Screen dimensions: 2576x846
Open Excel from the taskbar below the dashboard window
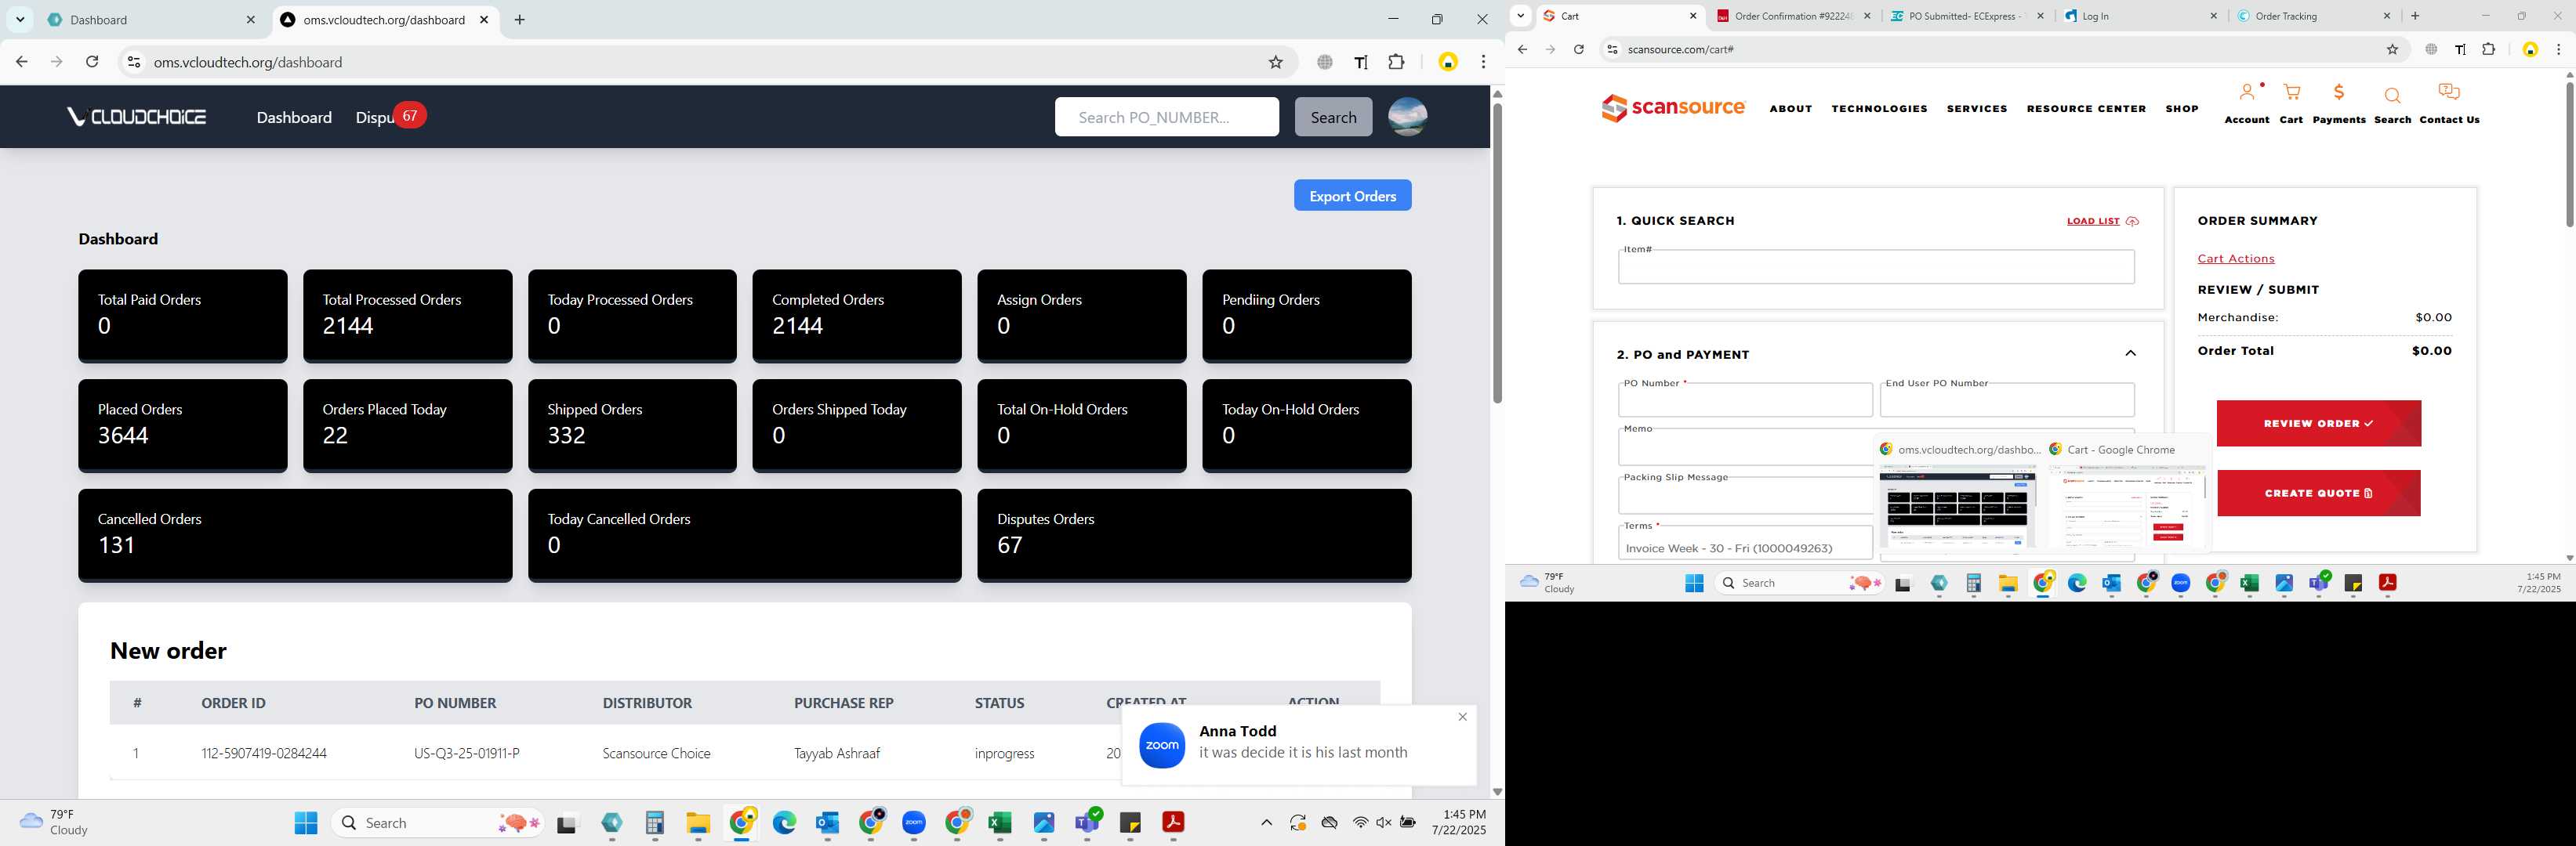(999, 822)
